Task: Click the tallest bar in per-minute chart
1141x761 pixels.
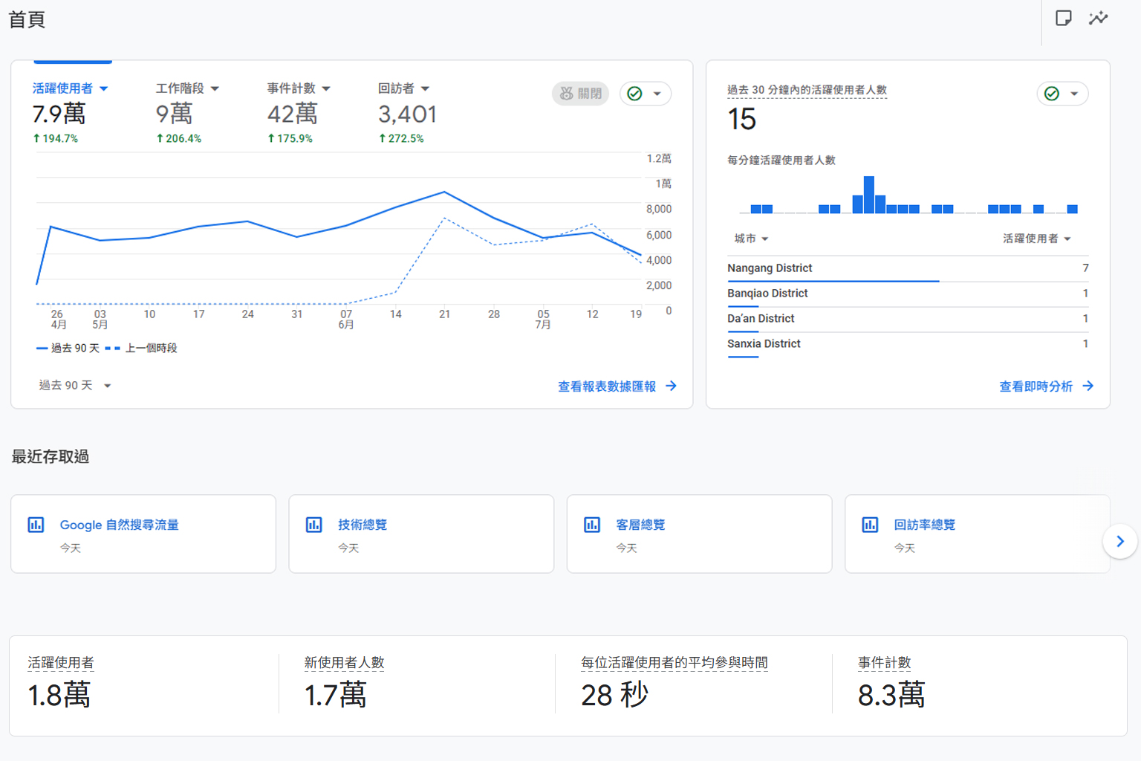Action: pos(868,195)
